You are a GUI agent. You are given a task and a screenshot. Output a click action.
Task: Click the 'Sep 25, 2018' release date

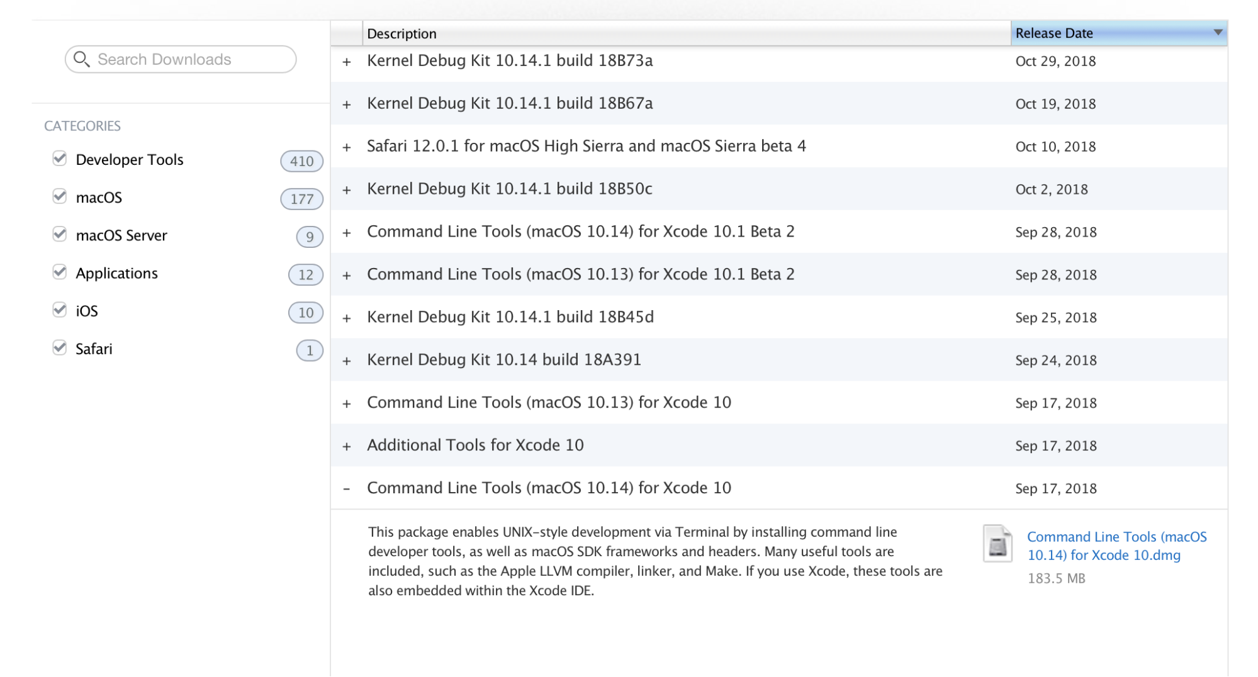pos(1056,318)
